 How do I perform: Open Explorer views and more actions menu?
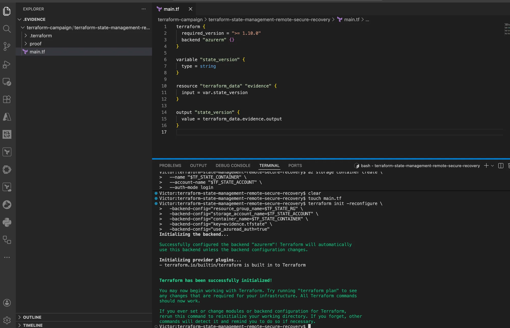point(144,9)
